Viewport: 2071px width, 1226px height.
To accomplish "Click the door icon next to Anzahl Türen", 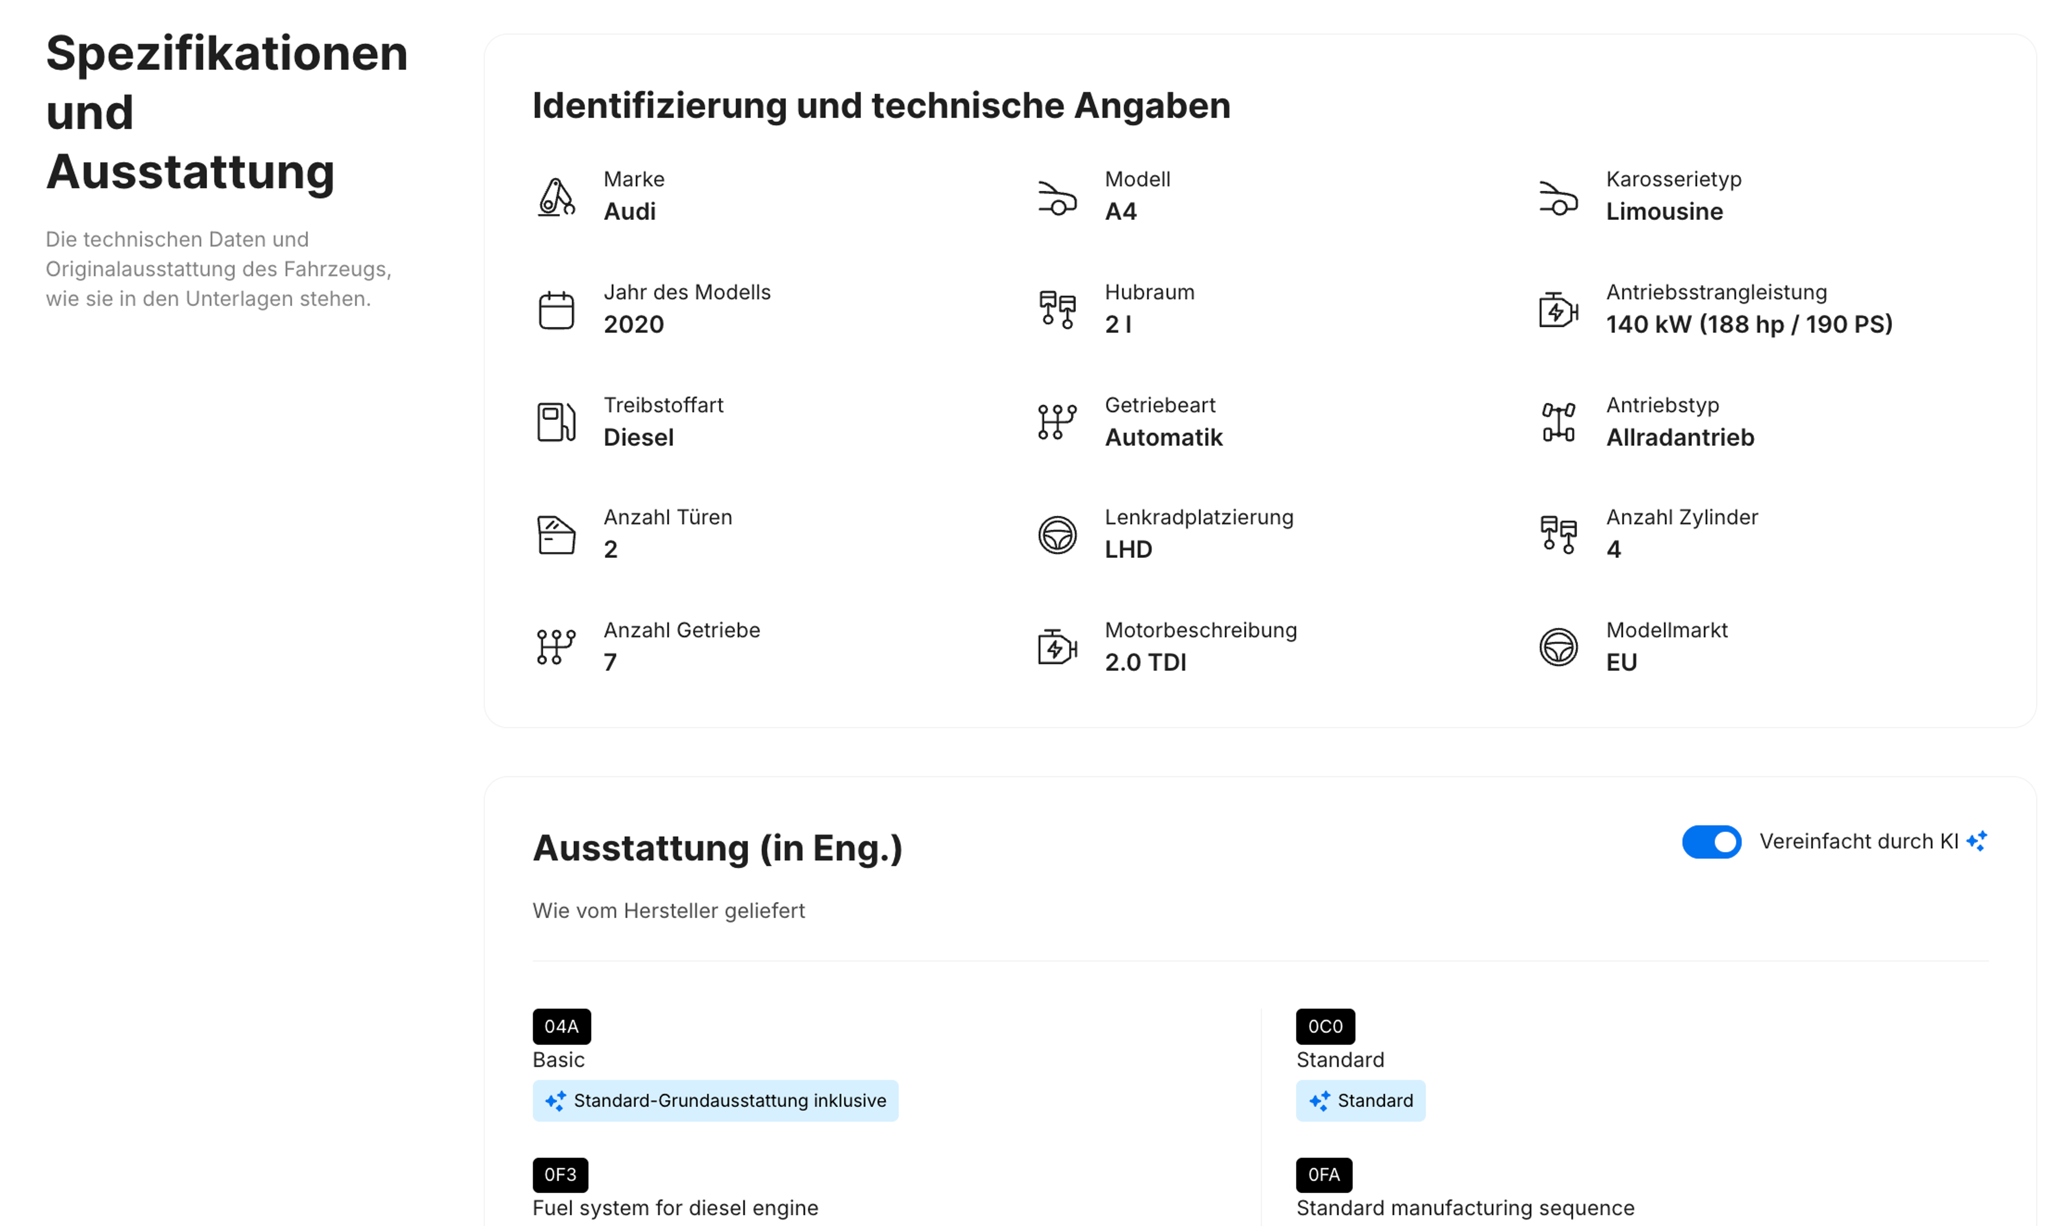I will tap(556, 534).
